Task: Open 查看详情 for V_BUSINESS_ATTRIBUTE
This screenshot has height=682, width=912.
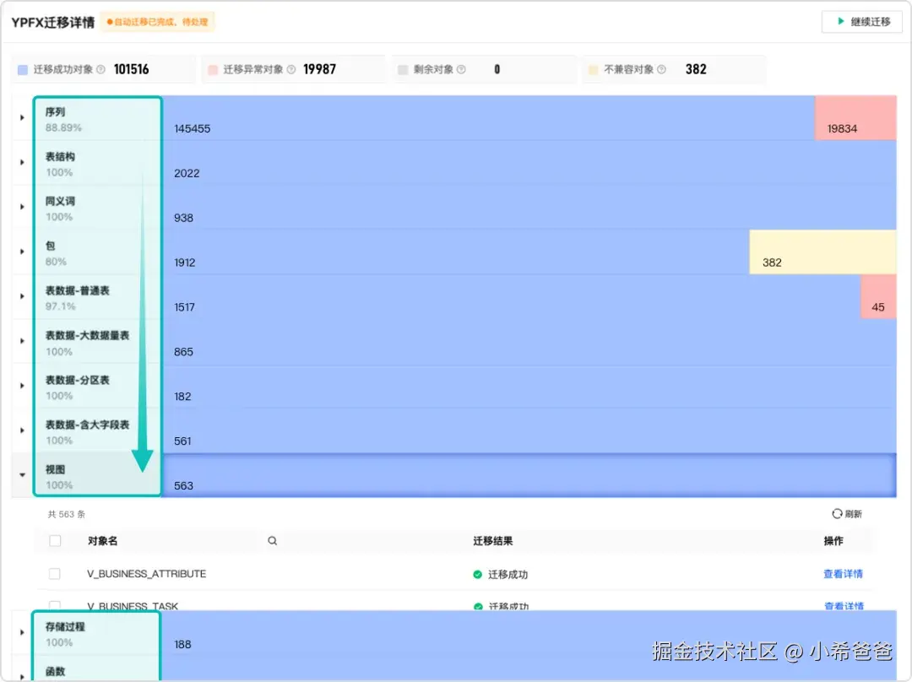Action: [843, 574]
